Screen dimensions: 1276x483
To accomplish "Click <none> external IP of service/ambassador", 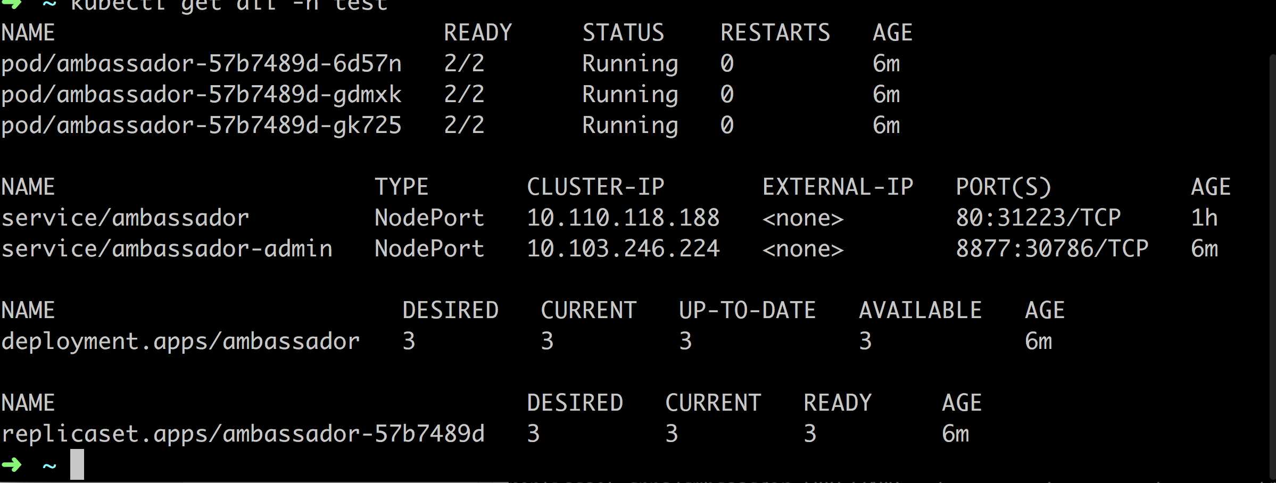I will click(x=803, y=219).
